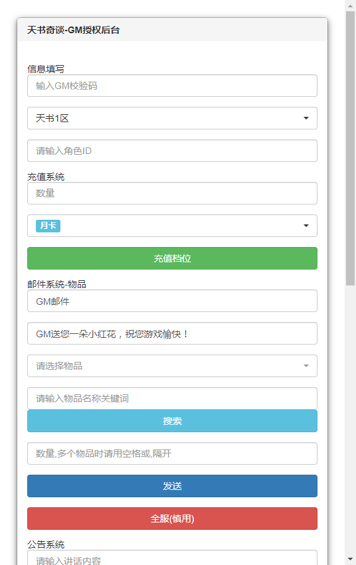Click the red 全服(慎用) button
This screenshot has height=565, width=356.
(172, 519)
